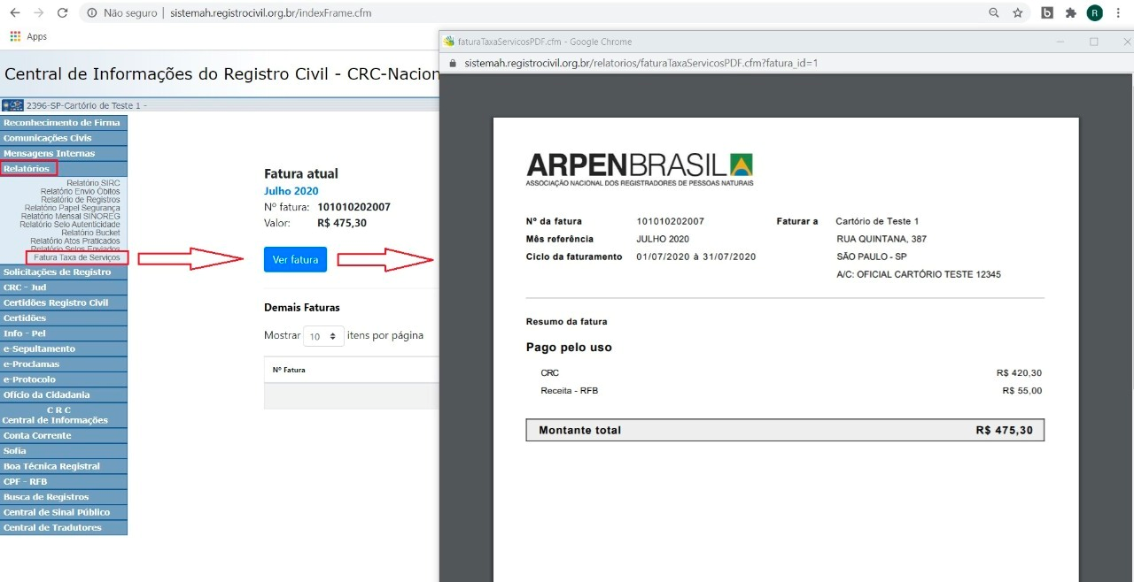Click the popup window URL field
The height and width of the screenshot is (582, 1134).
pyautogui.click(x=640, y=64)
